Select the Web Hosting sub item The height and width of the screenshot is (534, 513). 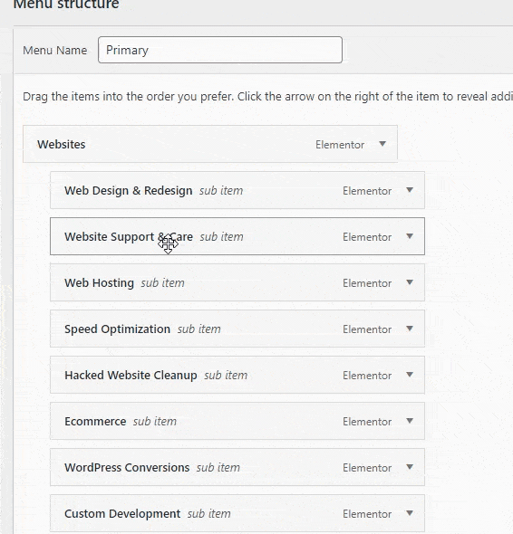click(237, 282)
